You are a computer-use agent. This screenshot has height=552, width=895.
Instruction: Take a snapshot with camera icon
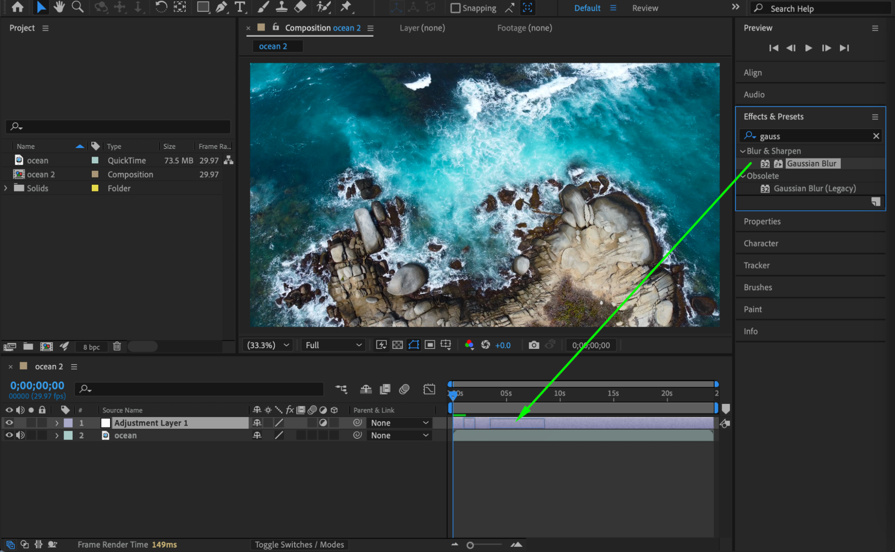click(534, 345)
